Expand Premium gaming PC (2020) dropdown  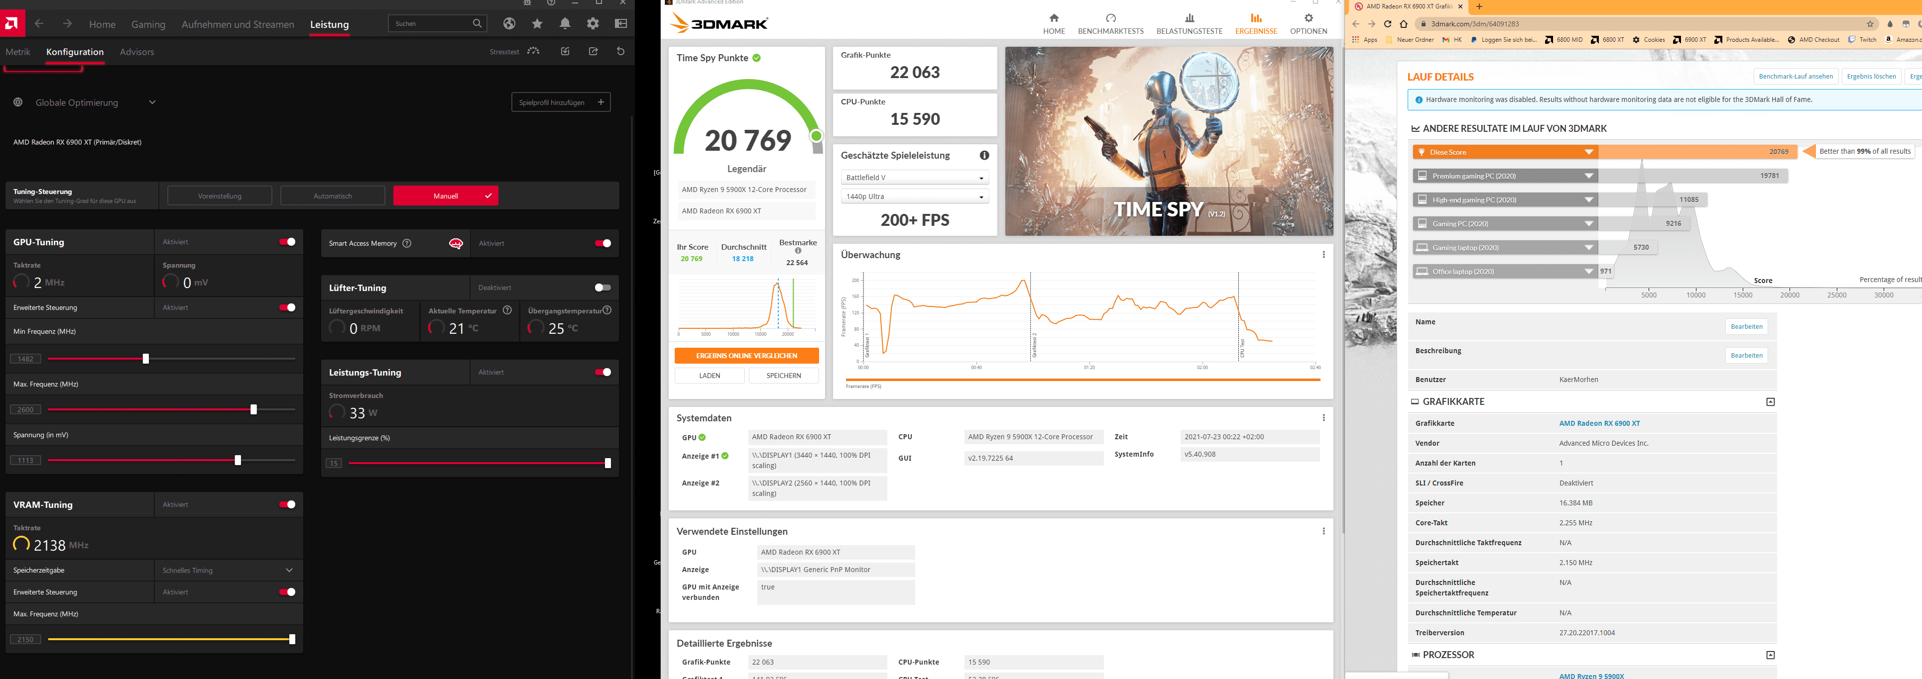click(x=1589, y=176)
